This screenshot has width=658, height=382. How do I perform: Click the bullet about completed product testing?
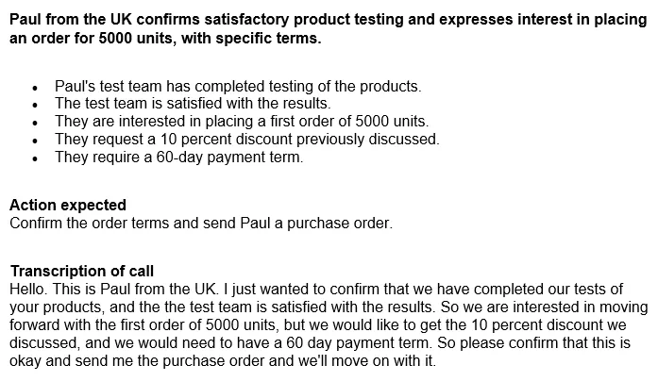click(x=237, y=86)
